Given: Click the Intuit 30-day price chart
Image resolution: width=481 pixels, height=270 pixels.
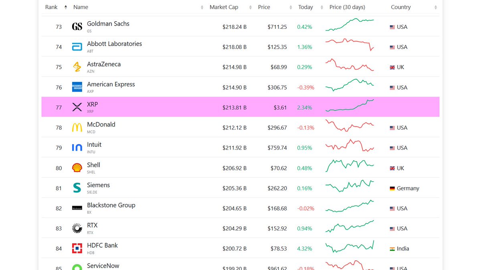Looking at the screenshot, I should click(350, 145).
